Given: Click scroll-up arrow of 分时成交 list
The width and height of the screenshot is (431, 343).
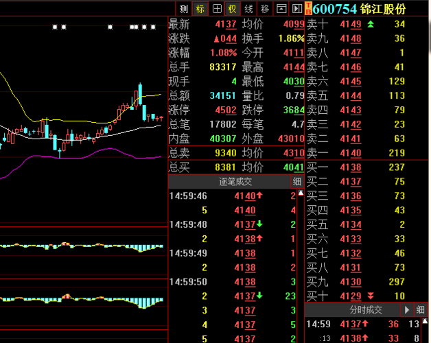Looking at the screenshot, I should coord(425,321).
